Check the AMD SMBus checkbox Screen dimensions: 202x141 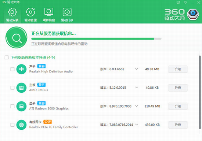tap(12, 88)
